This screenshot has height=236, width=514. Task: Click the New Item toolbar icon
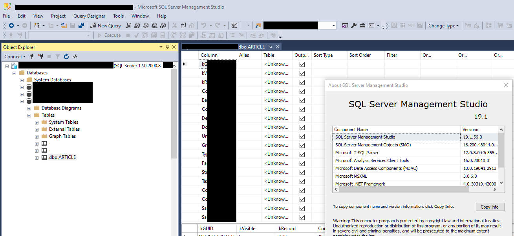[37, 25]
